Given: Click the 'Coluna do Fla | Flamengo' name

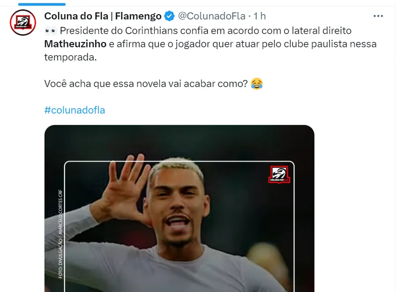Looking at the screenshot, I should (x=103, y=16).
